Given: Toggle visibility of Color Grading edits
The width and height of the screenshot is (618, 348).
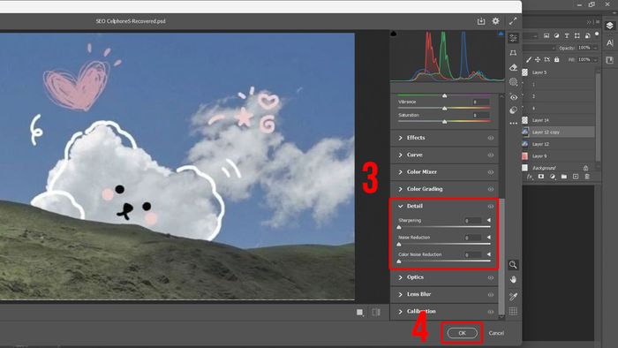Looking at the screenshot, I should pyautogui.click(x=490, y=189).
